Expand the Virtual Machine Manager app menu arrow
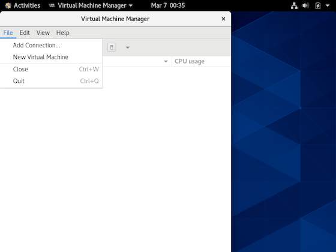This screenshot has width=336, height=252. coord(131,5)
